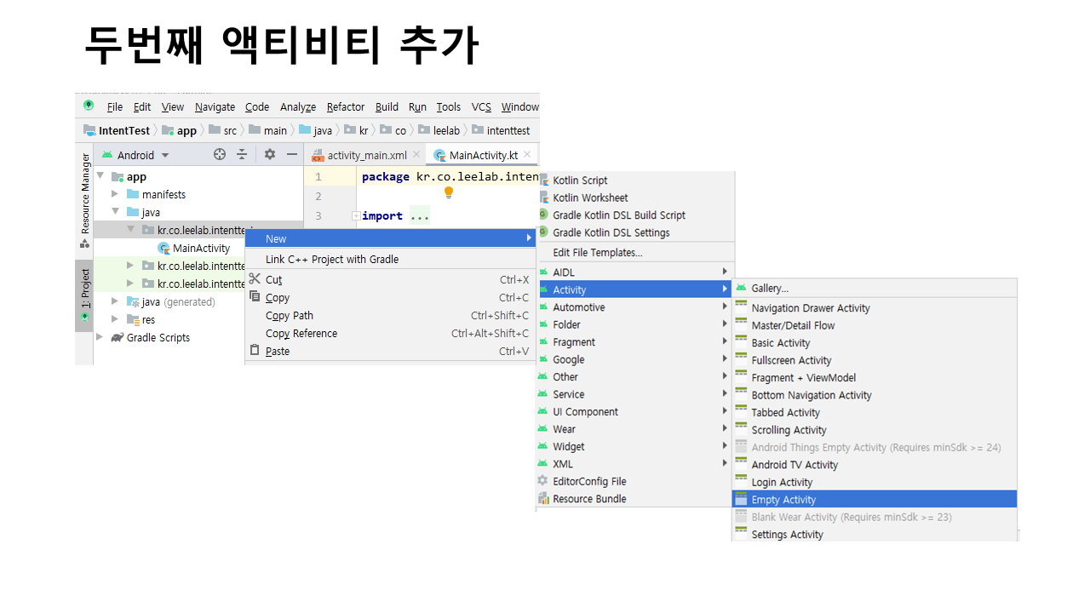1090x613 pixels.
Task: Expand the folded import block
Action: [356, 216]
